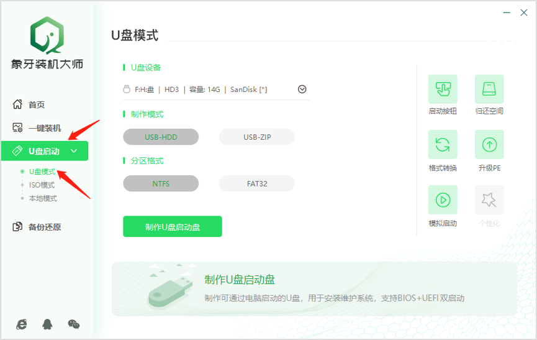Open the 格式转换 format conversion tool
The height and width of the screenshot is (340, 537).
point(443,145)
